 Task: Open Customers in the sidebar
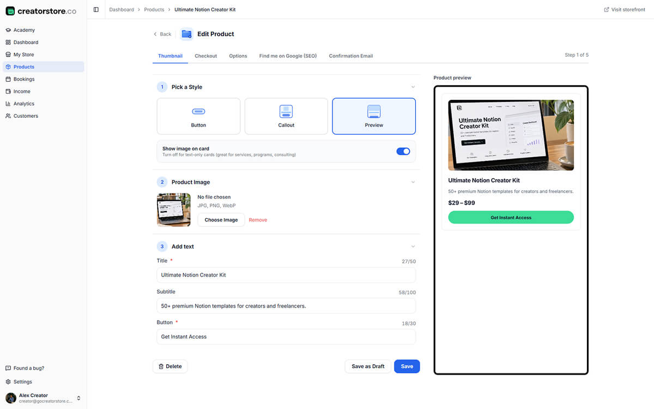pyautogui.click(x=44, y=116)
